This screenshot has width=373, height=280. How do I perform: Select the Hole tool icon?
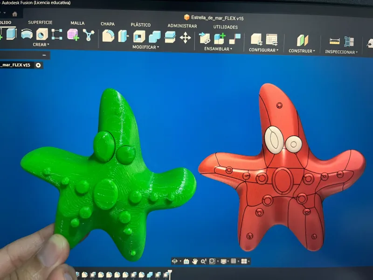point(42,34)
